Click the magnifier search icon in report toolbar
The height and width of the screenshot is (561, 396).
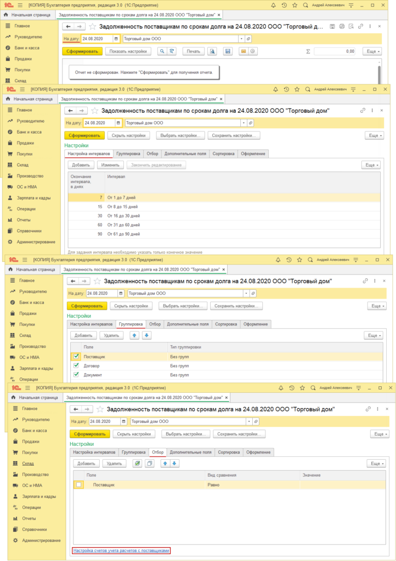tap(162, 51)
